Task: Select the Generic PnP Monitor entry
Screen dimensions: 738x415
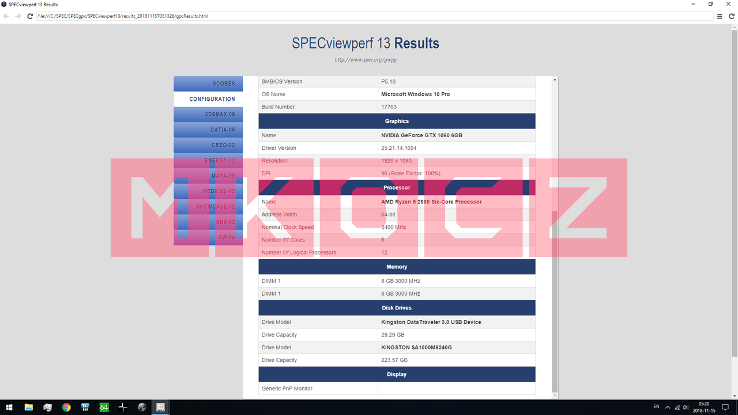Action: pyautogui.click(x=287, y=388)
